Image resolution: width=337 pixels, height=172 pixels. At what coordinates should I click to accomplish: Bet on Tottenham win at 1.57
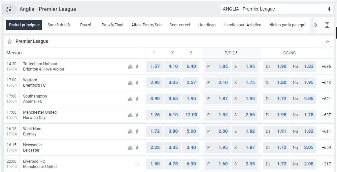coord(155,67)
